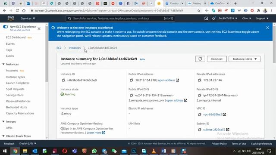Open WhatsApp from the taskbar
This screenshot has width=276, height=155.
94,151
